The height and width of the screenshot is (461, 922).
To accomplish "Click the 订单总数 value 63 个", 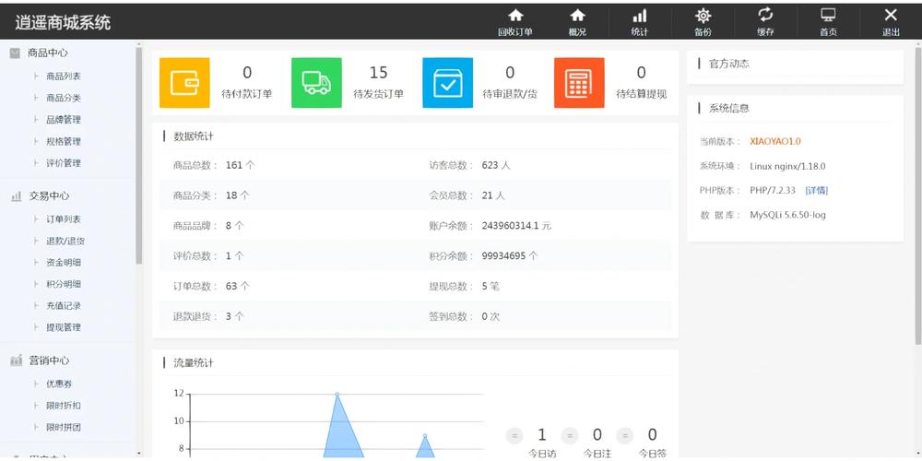I will pos(238,287).
